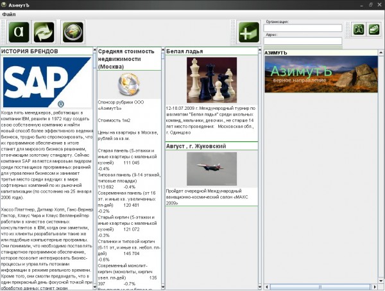Click the chess pieces photo
Image resolution: width=385 pixels, height=291 pixels.
point(212,80)
